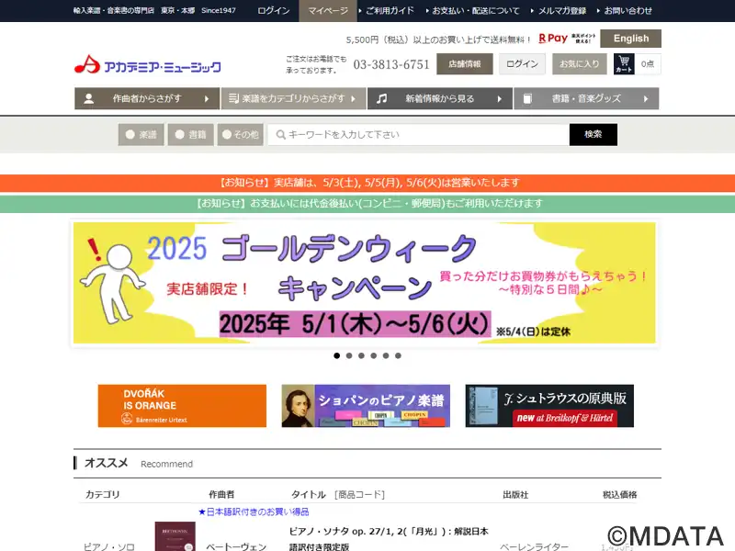Open the Golden Week campaign banner
The image size is (735, 551).
(364, 283)
